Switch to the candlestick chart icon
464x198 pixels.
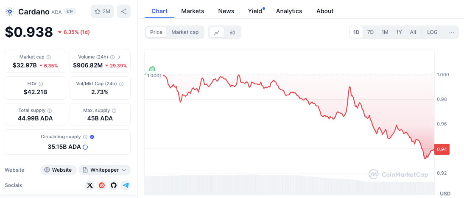pos(232,32)
